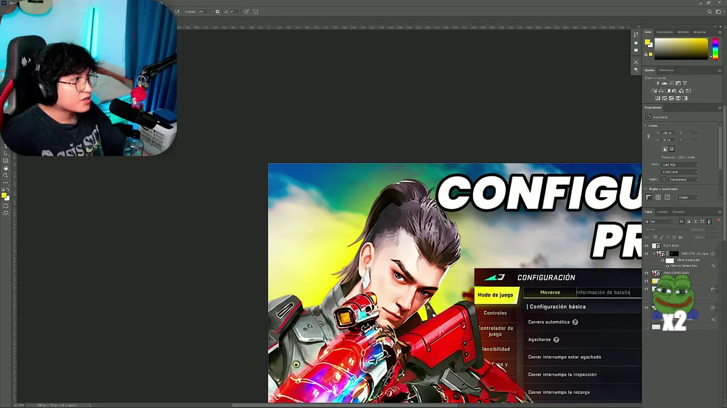Screen dimensions: 727x408
Task: Toggle rulers in Reglas y cuadrículas
Action: pyautogui.click(x=649, y=197)
